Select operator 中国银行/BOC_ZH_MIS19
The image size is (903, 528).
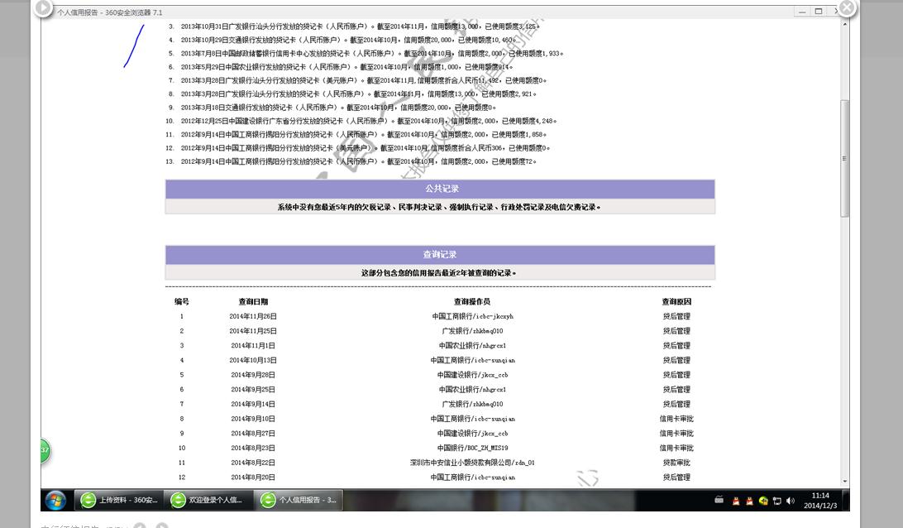coord(473,448)
